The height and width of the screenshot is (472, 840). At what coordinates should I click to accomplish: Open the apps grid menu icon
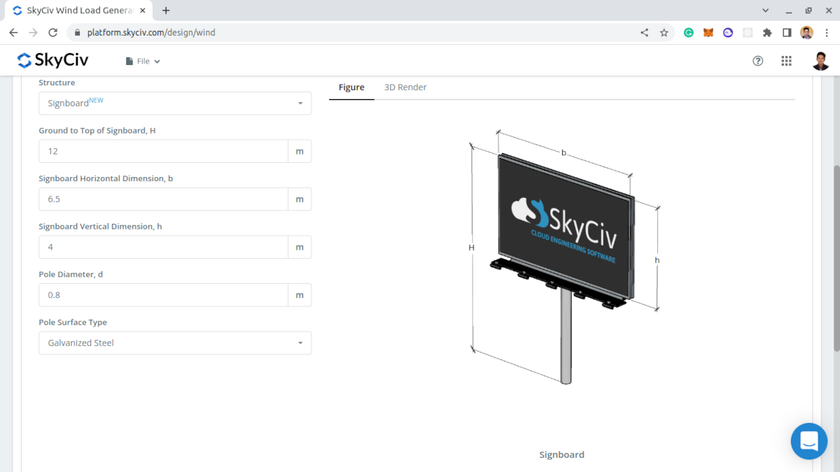click(786, 61)
